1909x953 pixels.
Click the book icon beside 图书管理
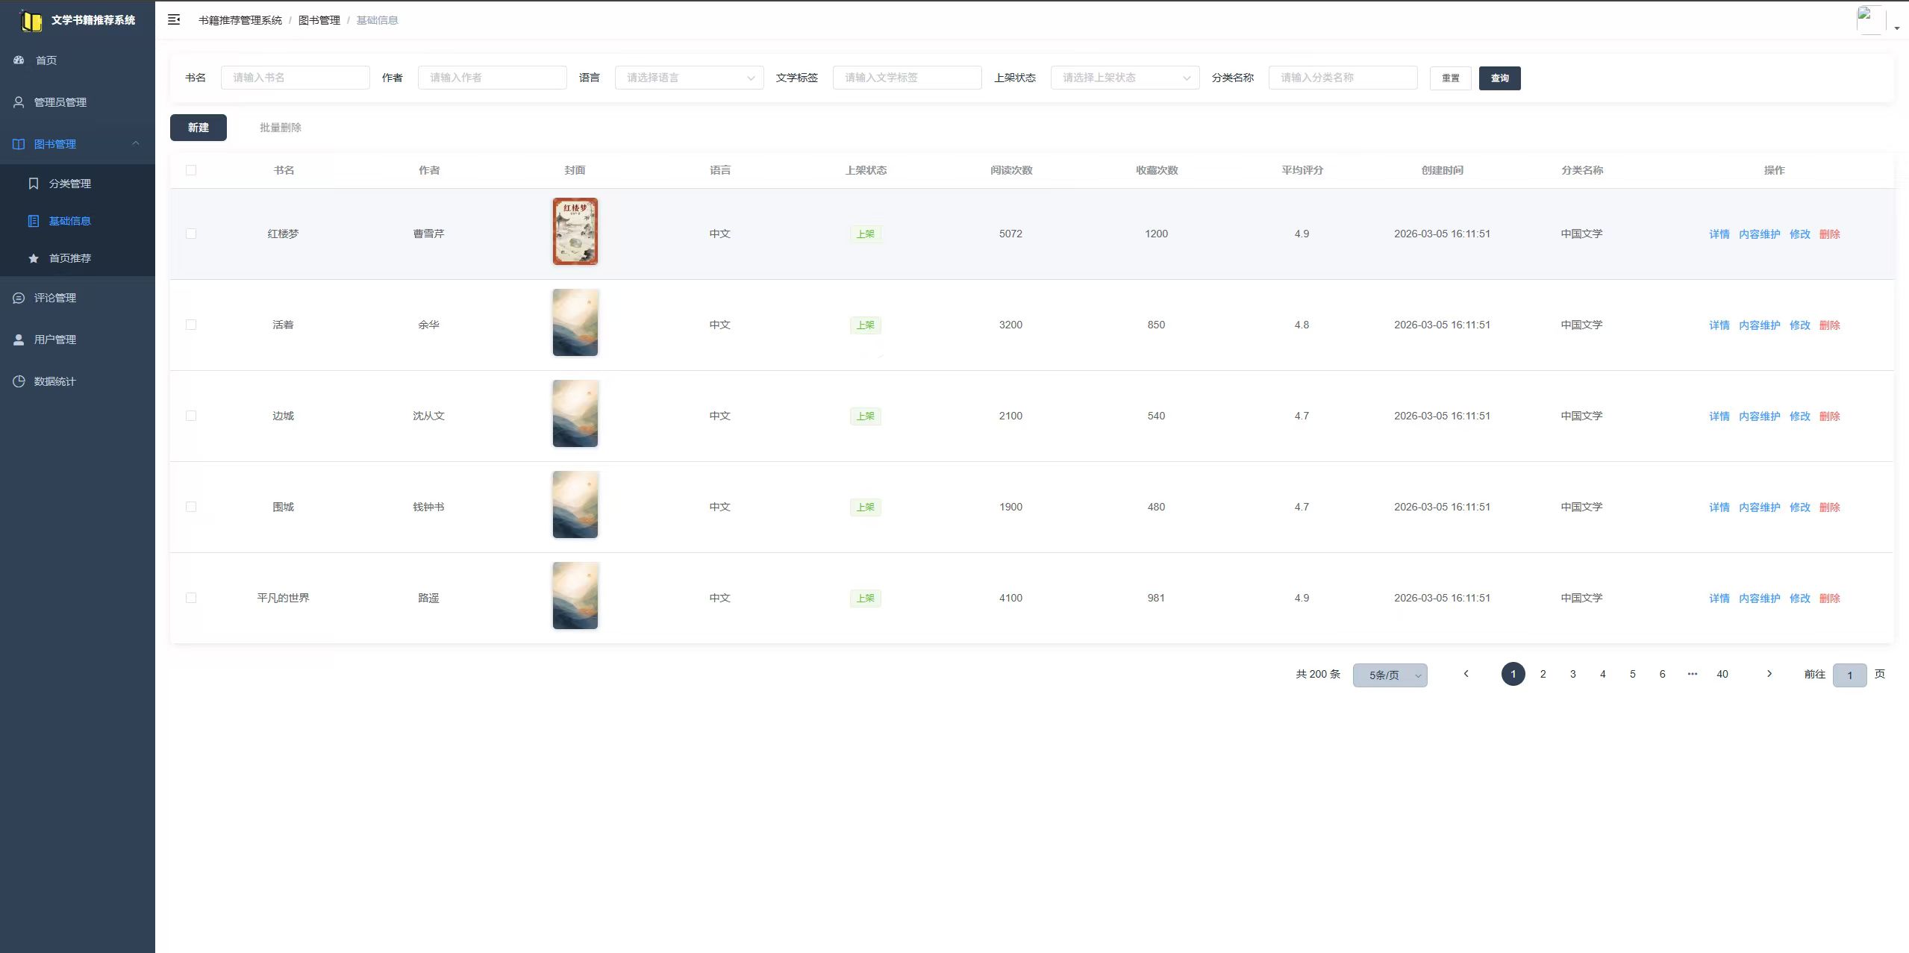[x=19, y=144]
